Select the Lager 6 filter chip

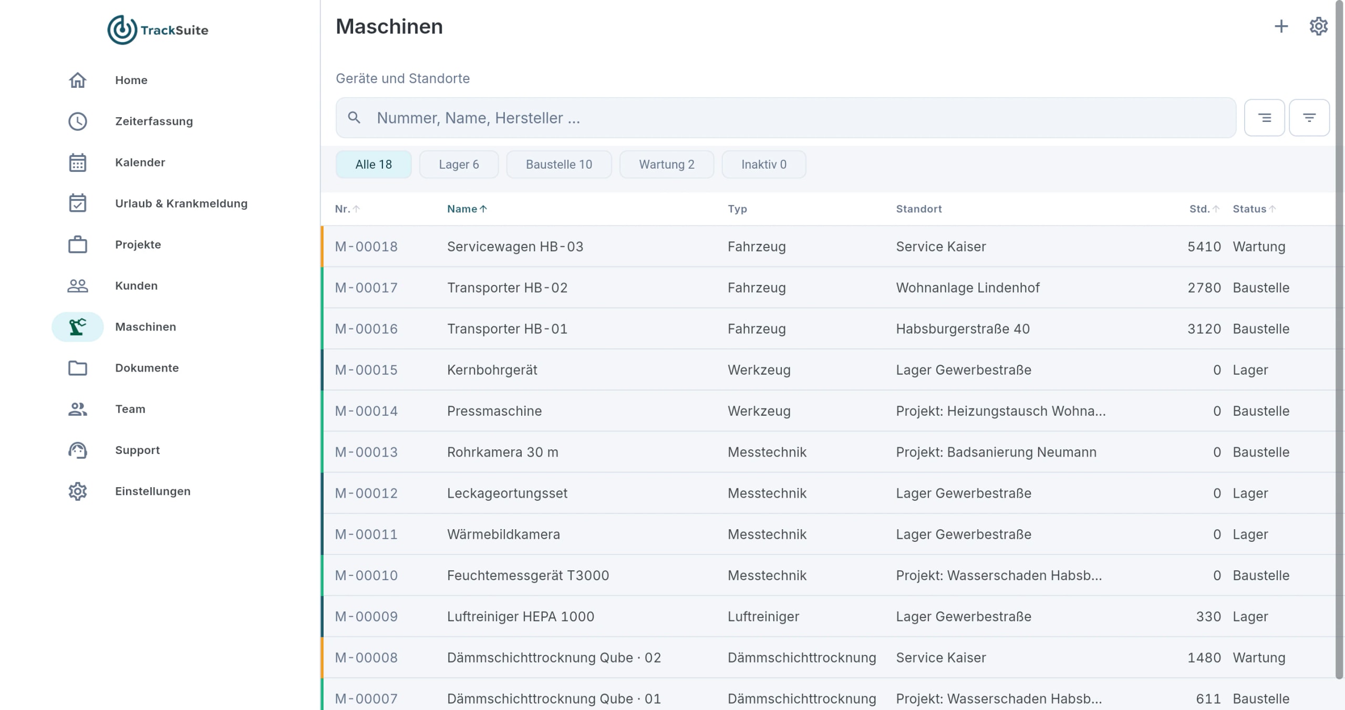[459, 164]
